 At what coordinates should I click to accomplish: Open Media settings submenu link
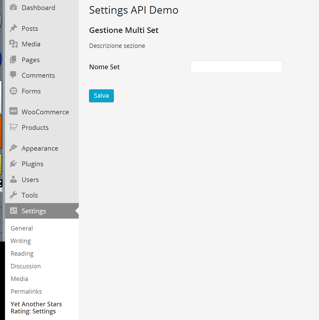point(19,279)
